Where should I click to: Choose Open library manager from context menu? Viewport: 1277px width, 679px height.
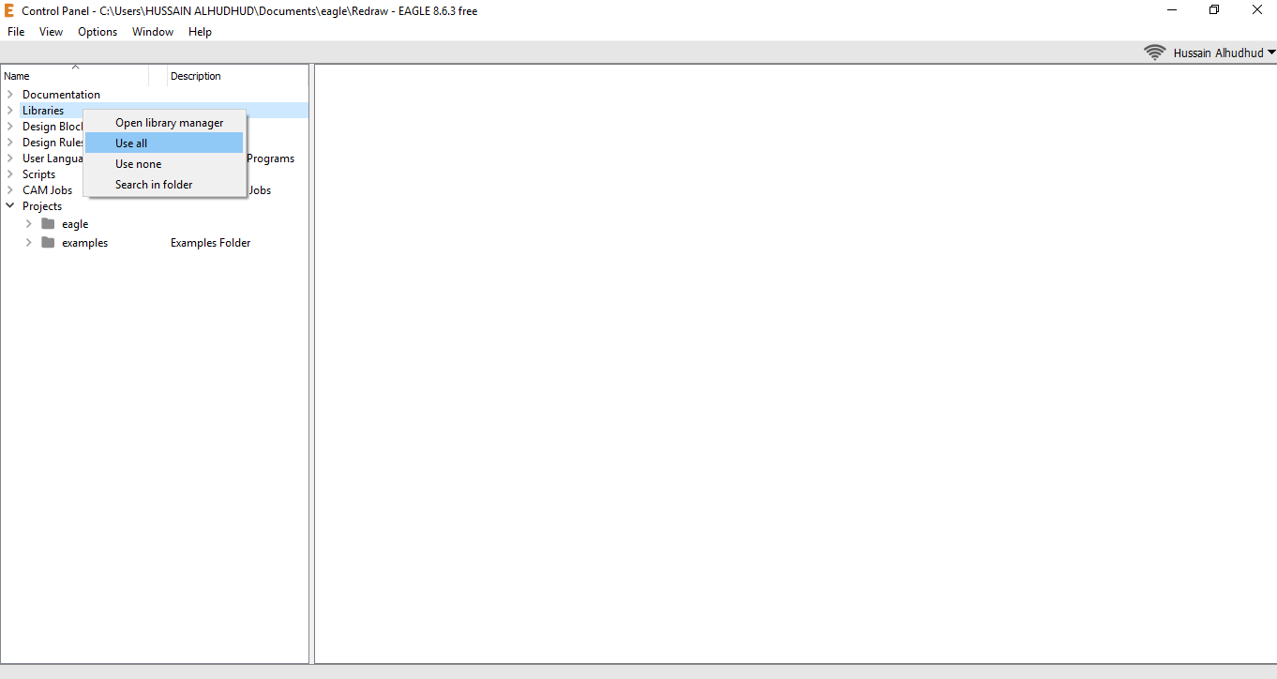[164, 123]
